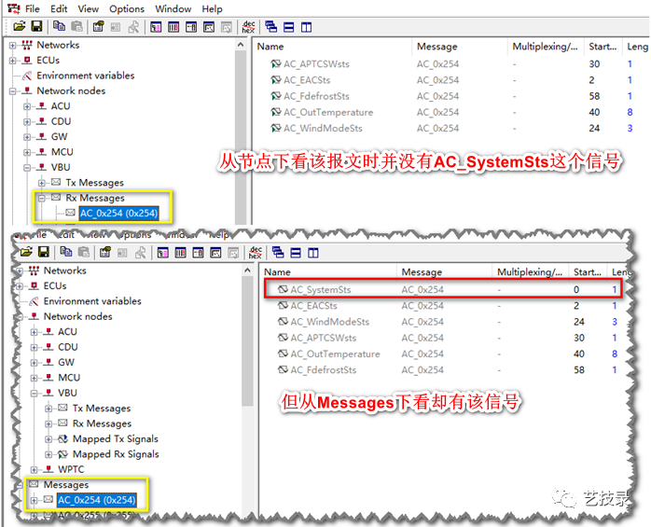Expand ECUs node in upper tree
The width and height of the screenshot is (651, 527).
coord(13,61)
